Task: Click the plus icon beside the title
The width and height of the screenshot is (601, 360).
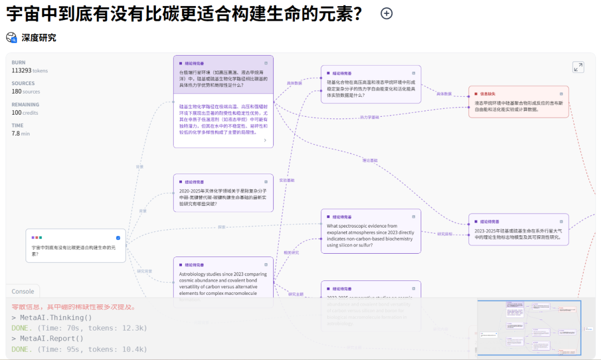Action: 386,13
